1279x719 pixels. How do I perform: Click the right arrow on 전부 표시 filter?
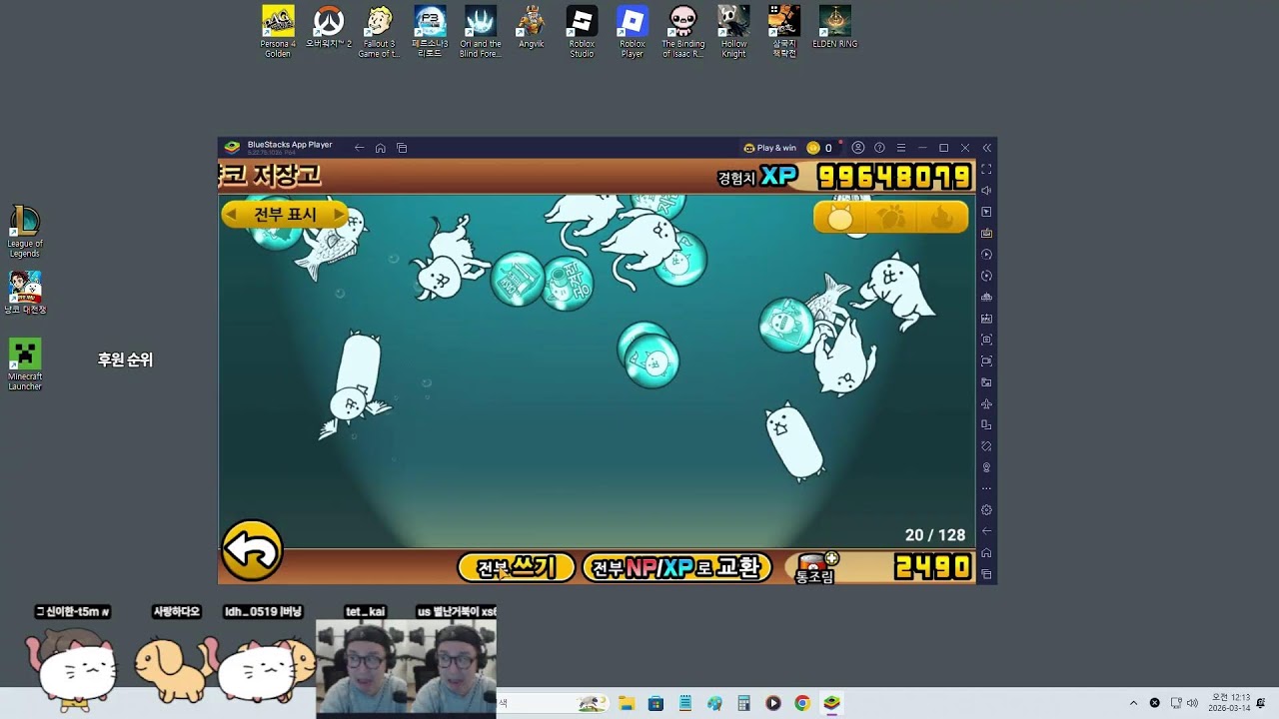[x=339, y=215]
